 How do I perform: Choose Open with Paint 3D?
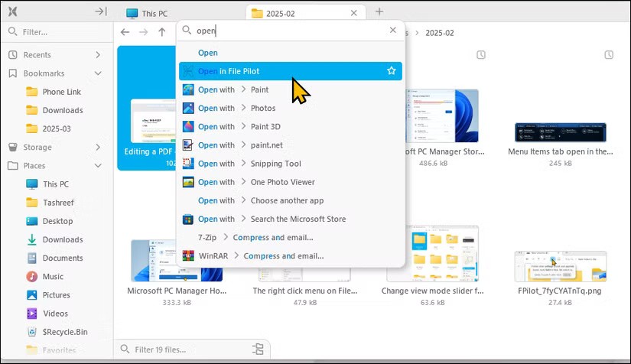tap(265, 127)
